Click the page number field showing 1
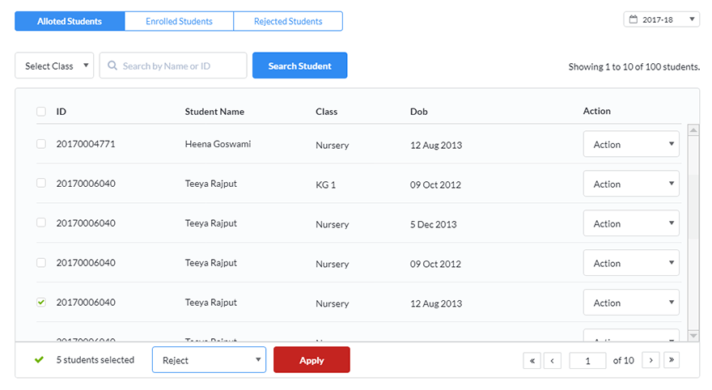 (587, 361)
